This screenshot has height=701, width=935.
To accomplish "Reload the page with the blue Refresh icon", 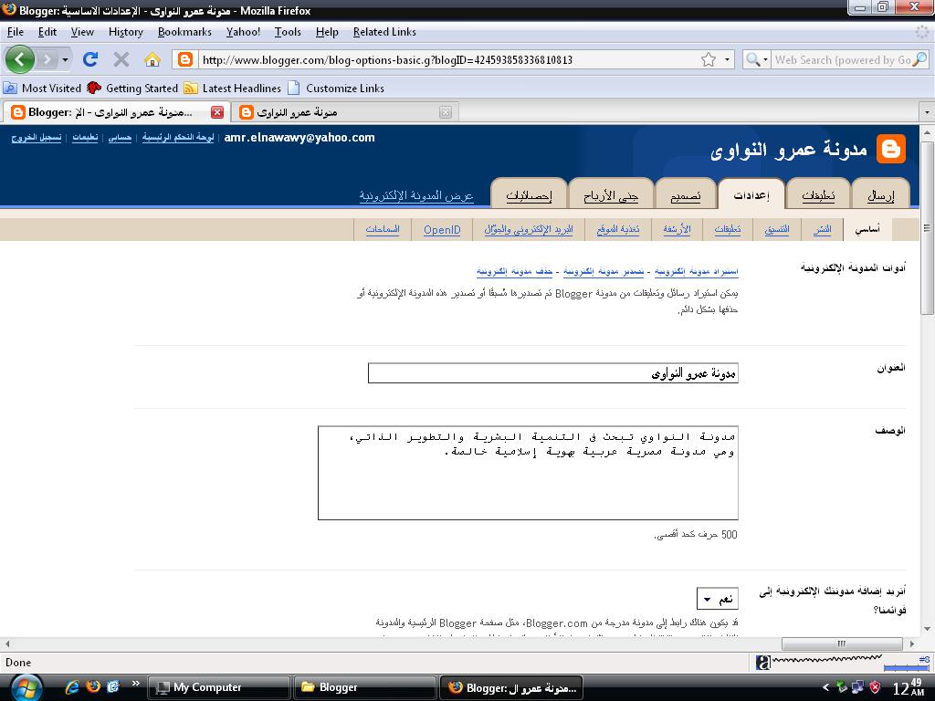I will point(90,59).
